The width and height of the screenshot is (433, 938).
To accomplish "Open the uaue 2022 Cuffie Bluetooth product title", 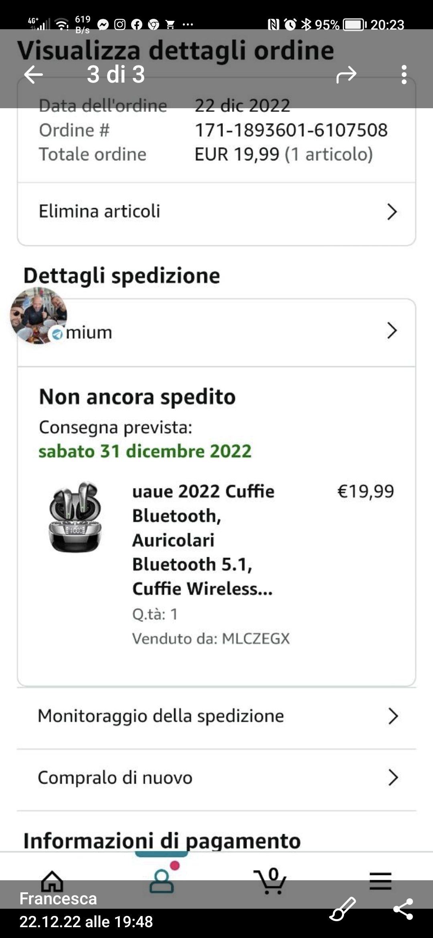I will pyautogui.click(x=203, y=540).
